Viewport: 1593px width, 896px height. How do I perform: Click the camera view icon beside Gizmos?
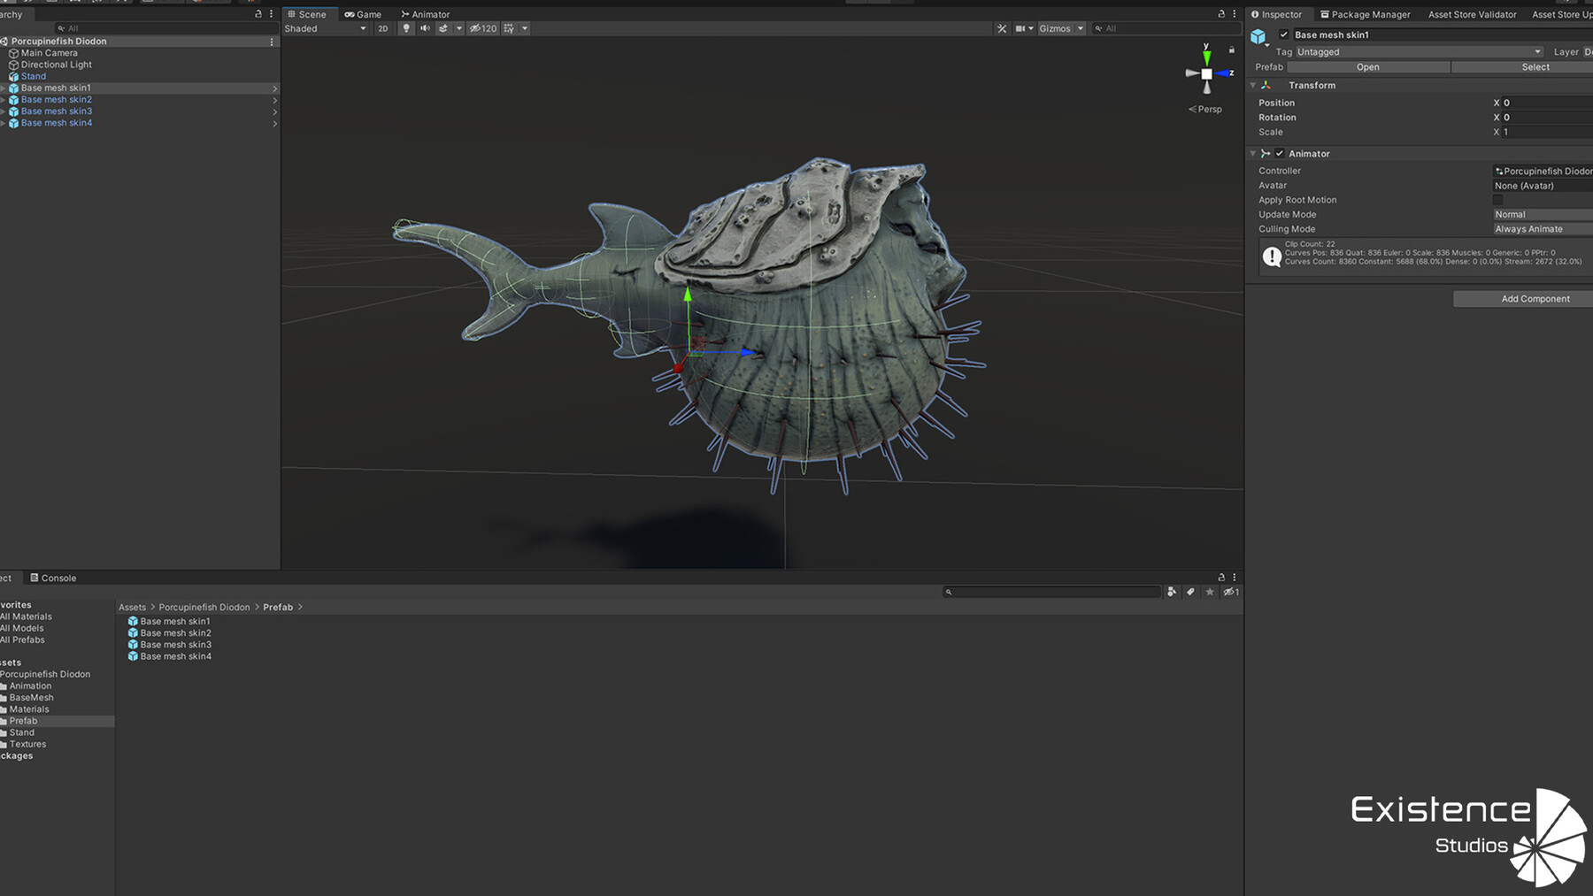(1020, 28)
